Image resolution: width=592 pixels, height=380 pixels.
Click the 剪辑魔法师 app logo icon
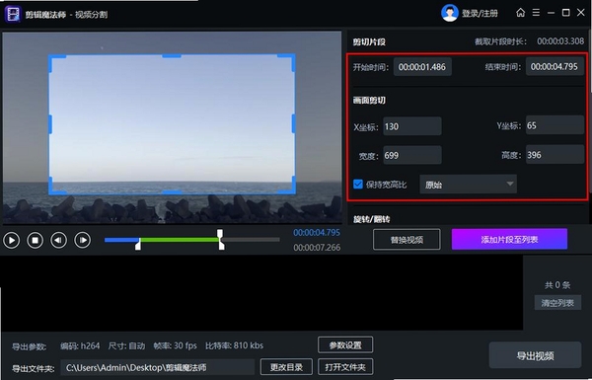pyautogui.click(x=13, y=15)
